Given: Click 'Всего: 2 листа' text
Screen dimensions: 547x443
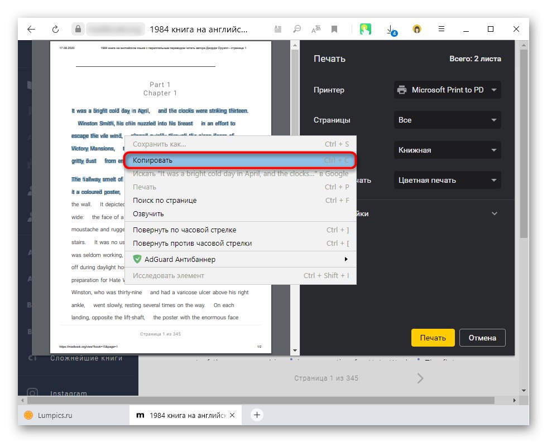Looking at the screenshot, I should pyautogui.click(x=475, y=59).
